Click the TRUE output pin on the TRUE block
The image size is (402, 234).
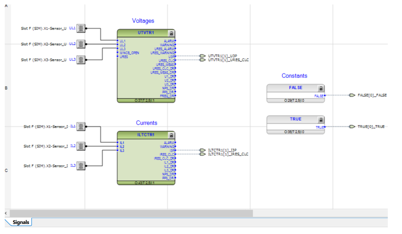tap(324, 127)
